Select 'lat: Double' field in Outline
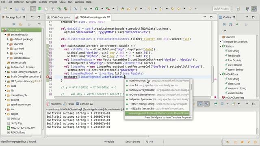 point(234,56)
